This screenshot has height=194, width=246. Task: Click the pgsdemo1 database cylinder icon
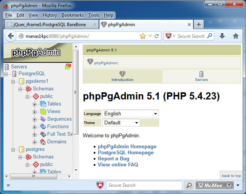coord(22,81)
